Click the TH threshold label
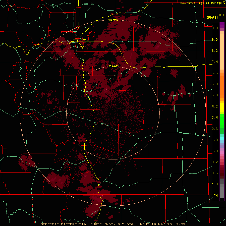The width and height of the screenshot is (226, 226). (x=216, y=196)
